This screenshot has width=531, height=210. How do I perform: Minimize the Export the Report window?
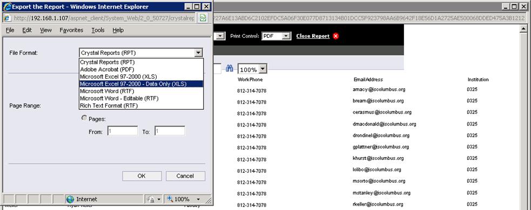(x=189, y=6)
